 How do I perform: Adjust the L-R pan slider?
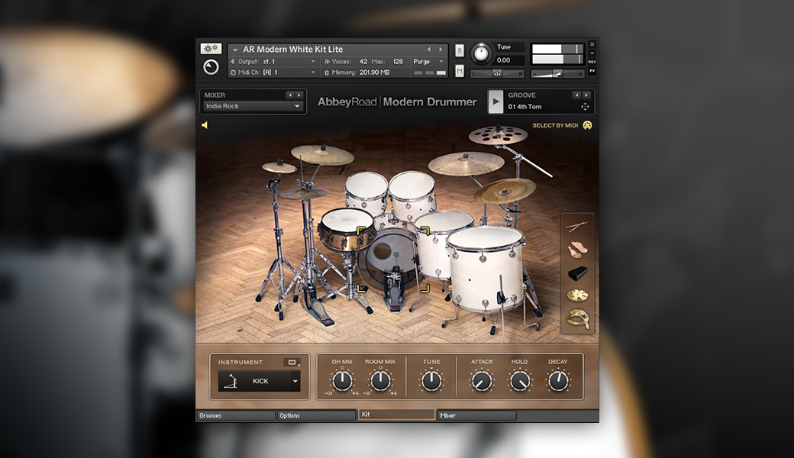click(497, 74)
